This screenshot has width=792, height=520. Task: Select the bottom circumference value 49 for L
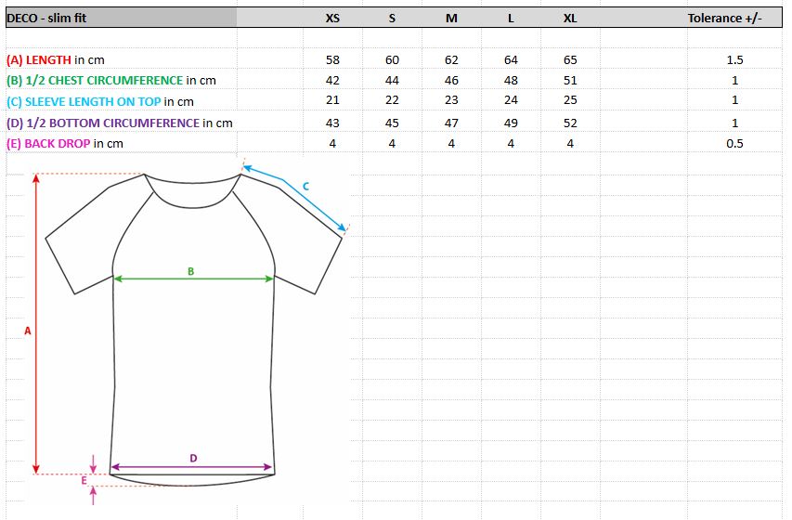(x=511, y=123)
